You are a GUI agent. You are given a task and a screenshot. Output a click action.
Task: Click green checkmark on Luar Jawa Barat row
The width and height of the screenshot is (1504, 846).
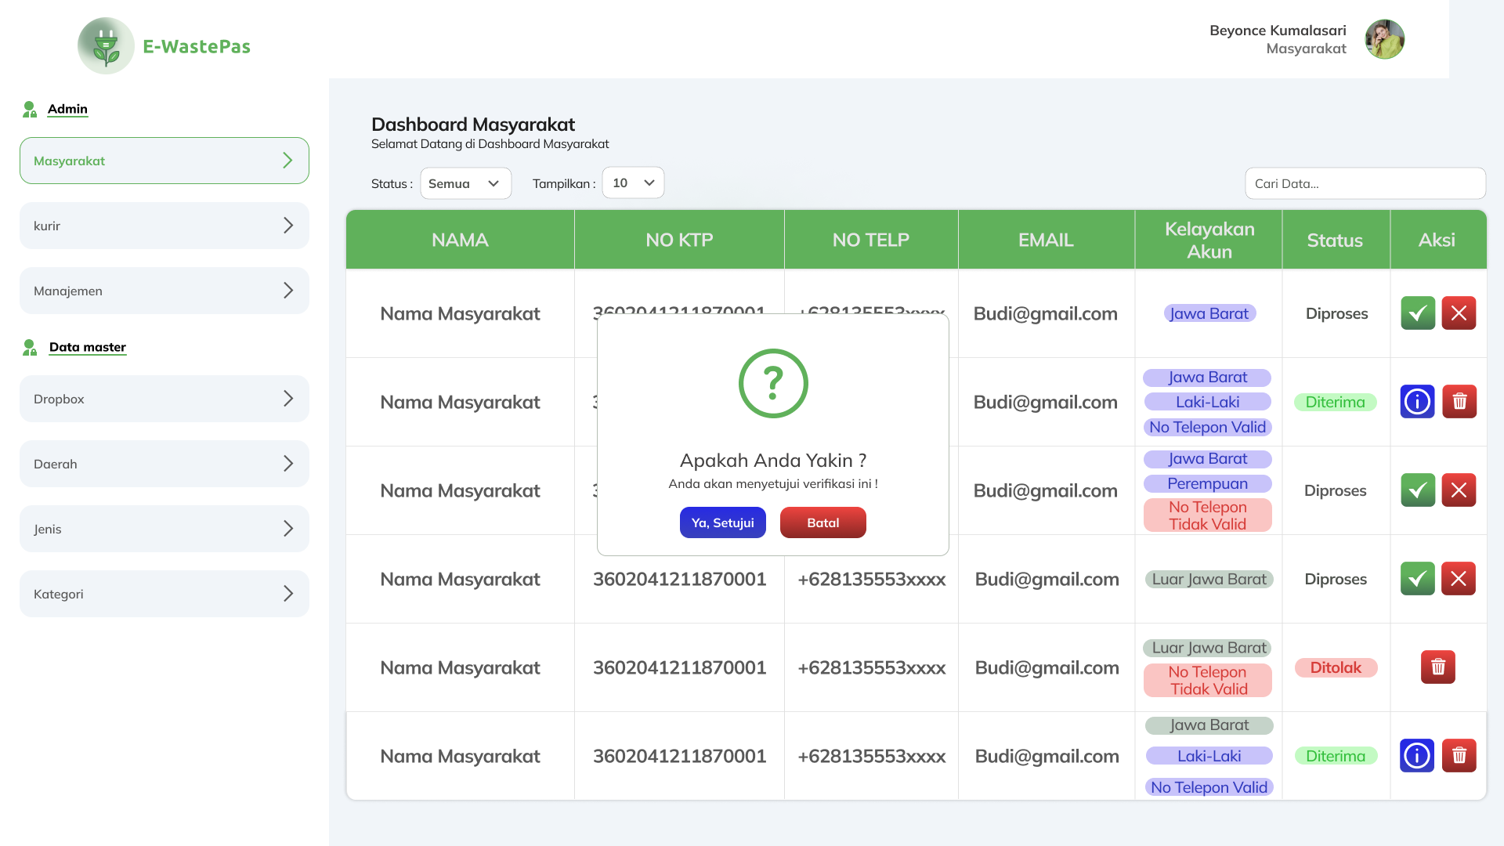coord(1418,579)
